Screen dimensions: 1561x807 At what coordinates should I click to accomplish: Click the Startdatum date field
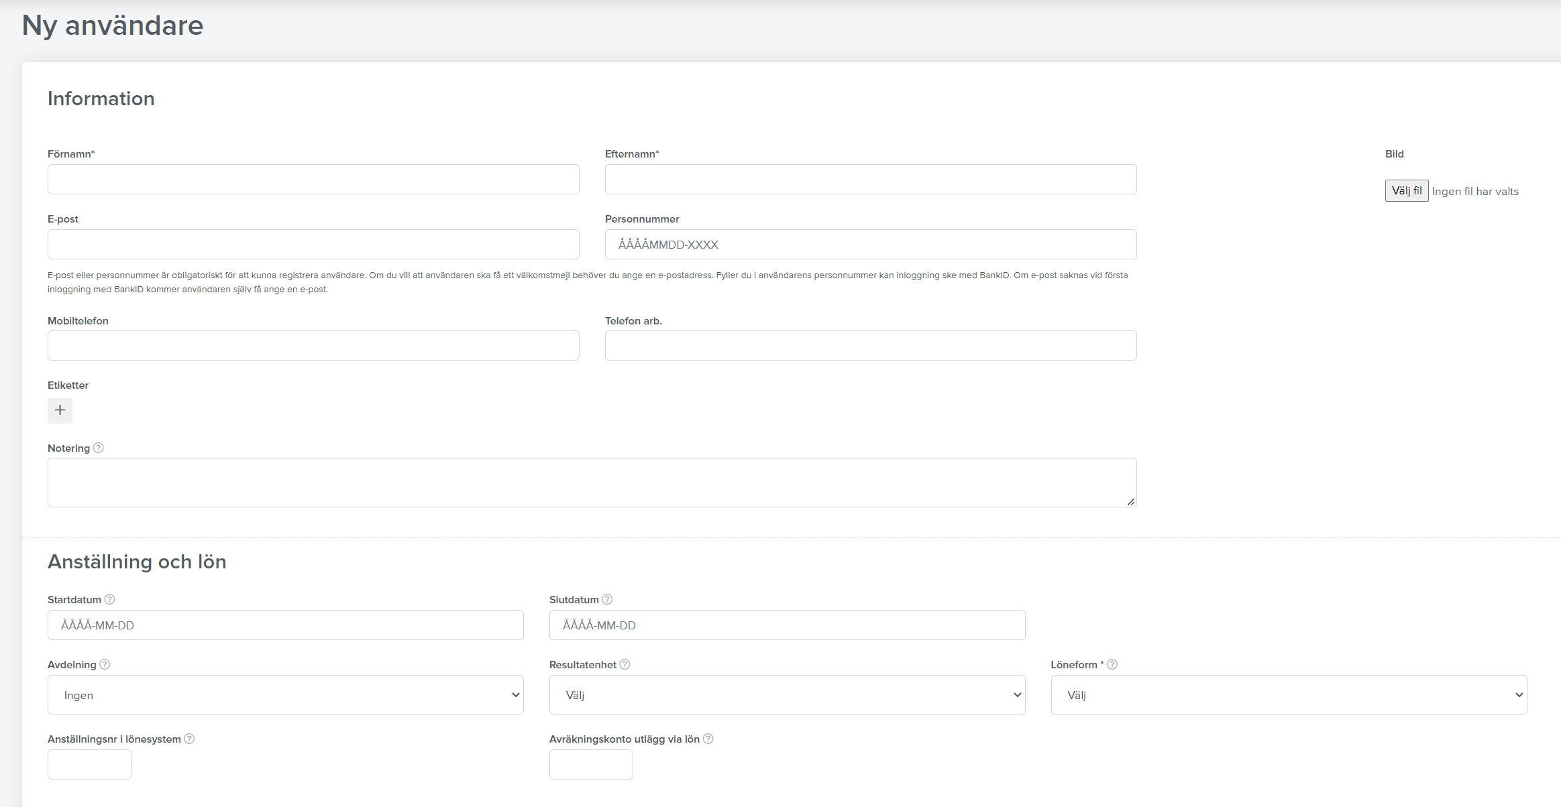(286, 625)
